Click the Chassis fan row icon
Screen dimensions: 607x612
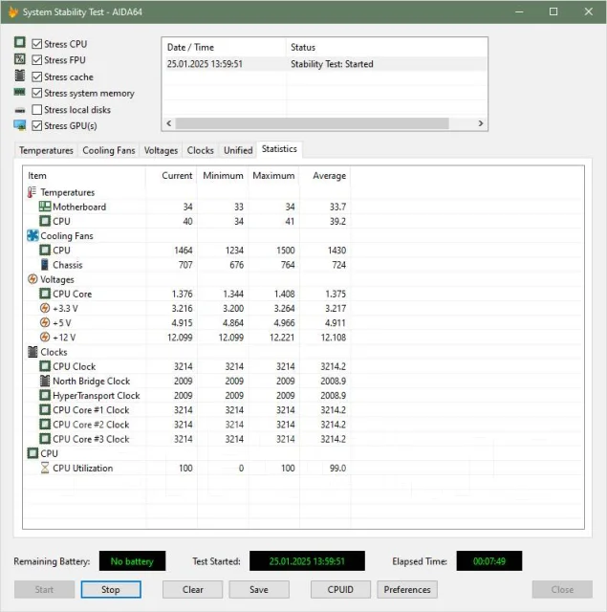(x=45, y=264)
